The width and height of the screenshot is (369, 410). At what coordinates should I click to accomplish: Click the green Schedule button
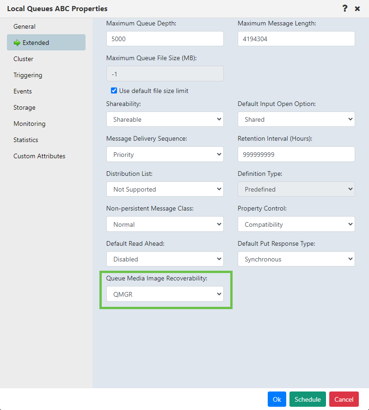pyautogui.click(x=307, y=399)
